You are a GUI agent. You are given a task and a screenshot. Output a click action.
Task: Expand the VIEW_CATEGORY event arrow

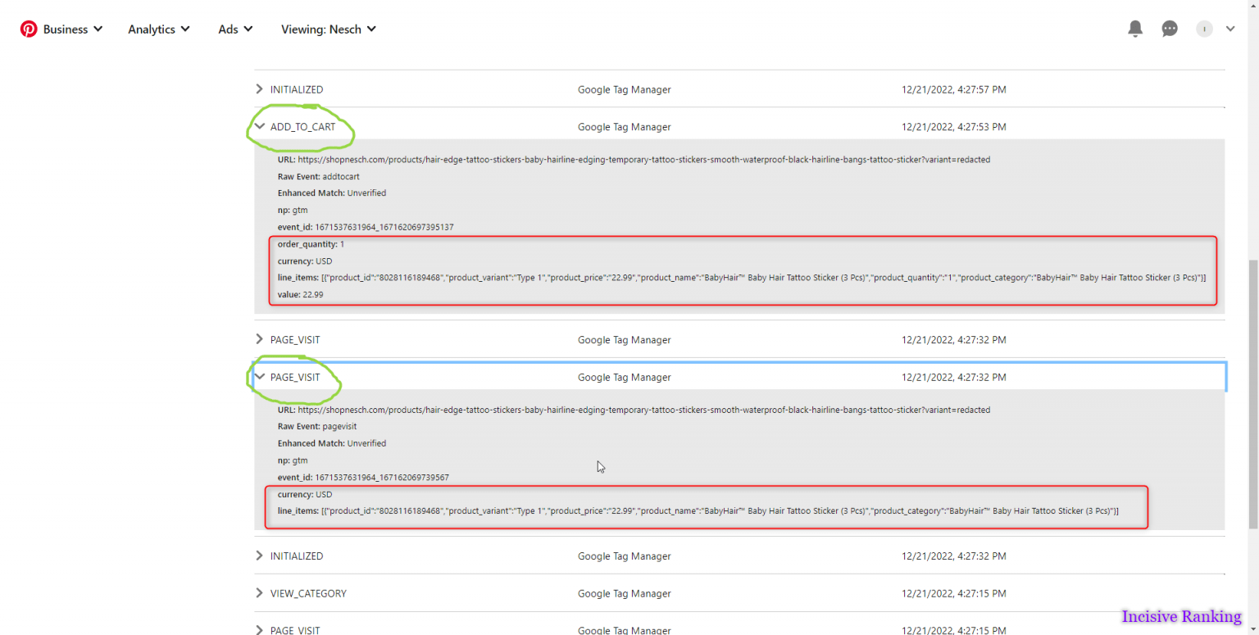tap(259, 593)
